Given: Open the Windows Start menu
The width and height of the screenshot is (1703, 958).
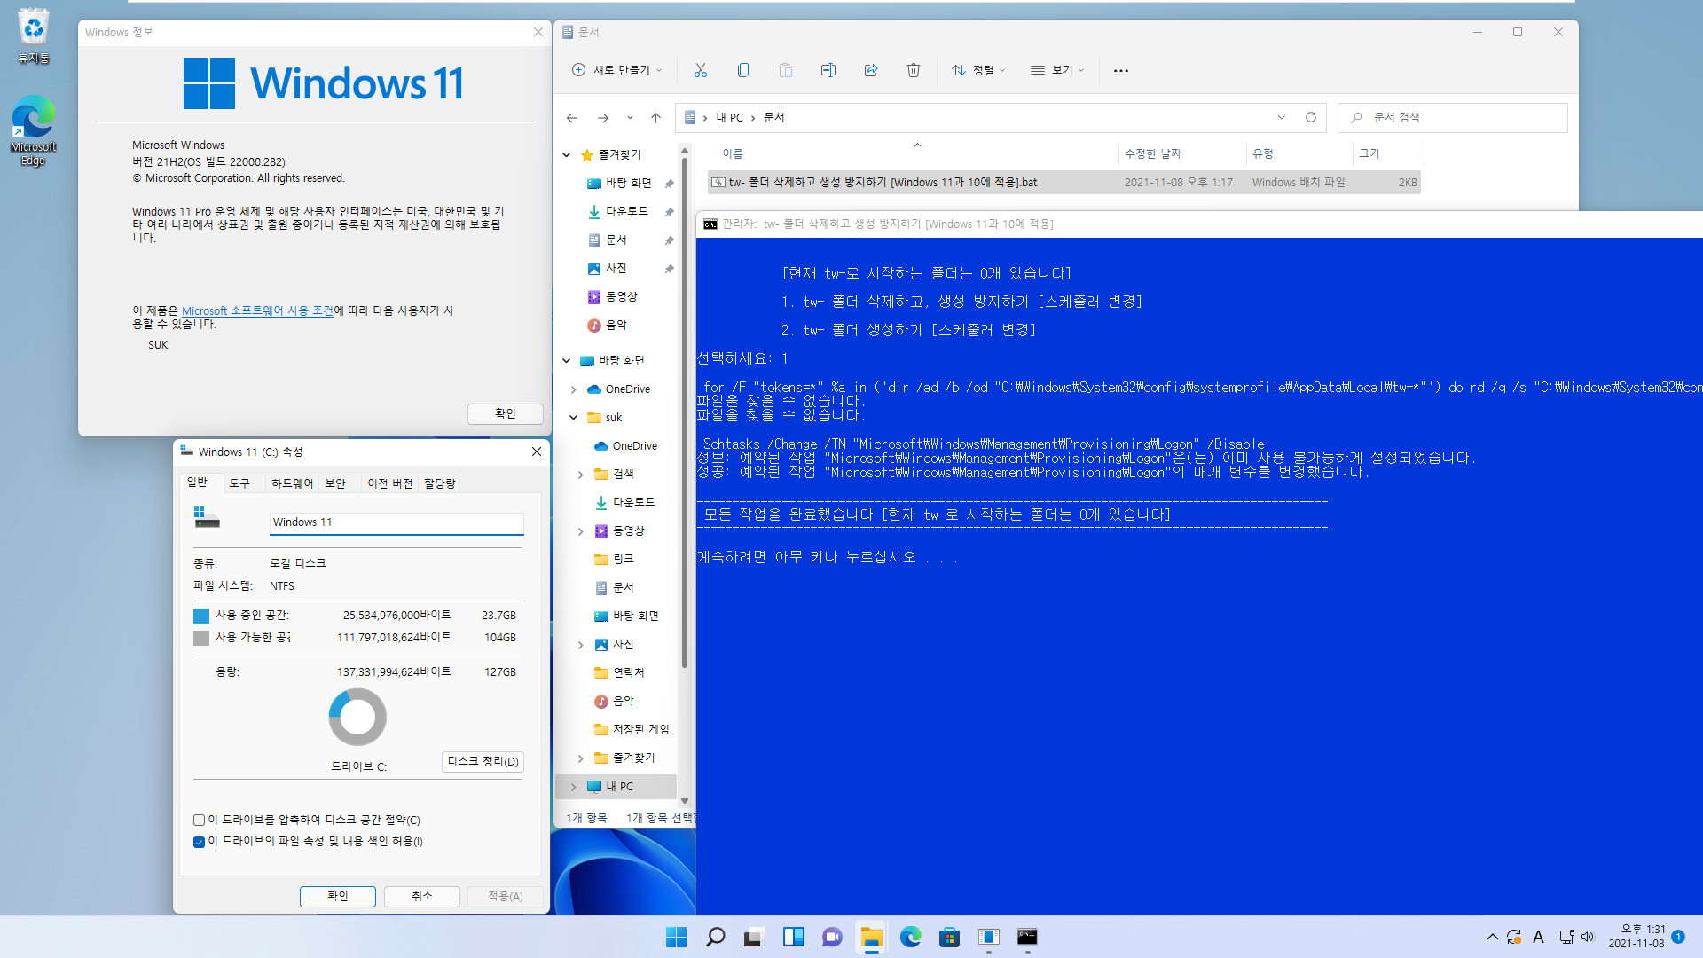Looking at the screenshot, I should click(676, 937).
